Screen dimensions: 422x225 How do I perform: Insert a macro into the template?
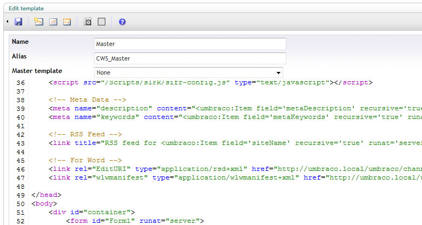click(67, 22)
